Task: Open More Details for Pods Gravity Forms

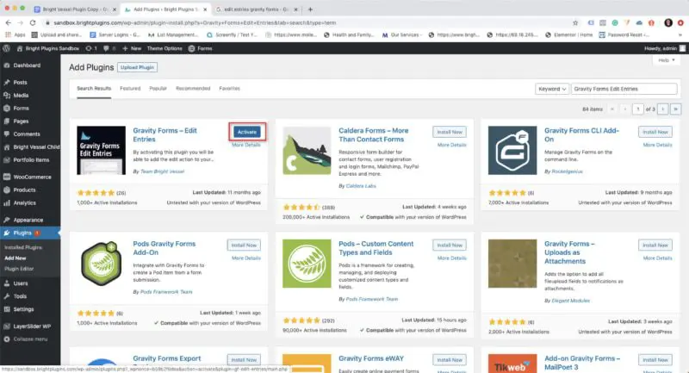Action: [245, 258]
